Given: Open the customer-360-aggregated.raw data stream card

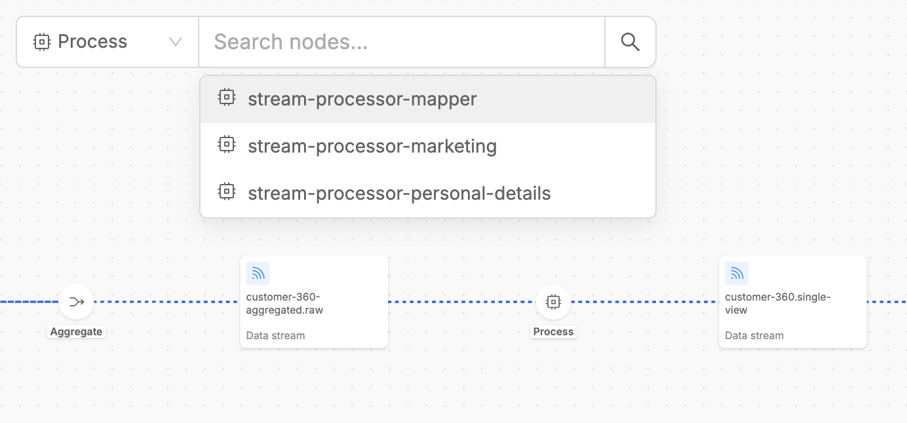Looking at the screenshot, I should coord(314,302).
